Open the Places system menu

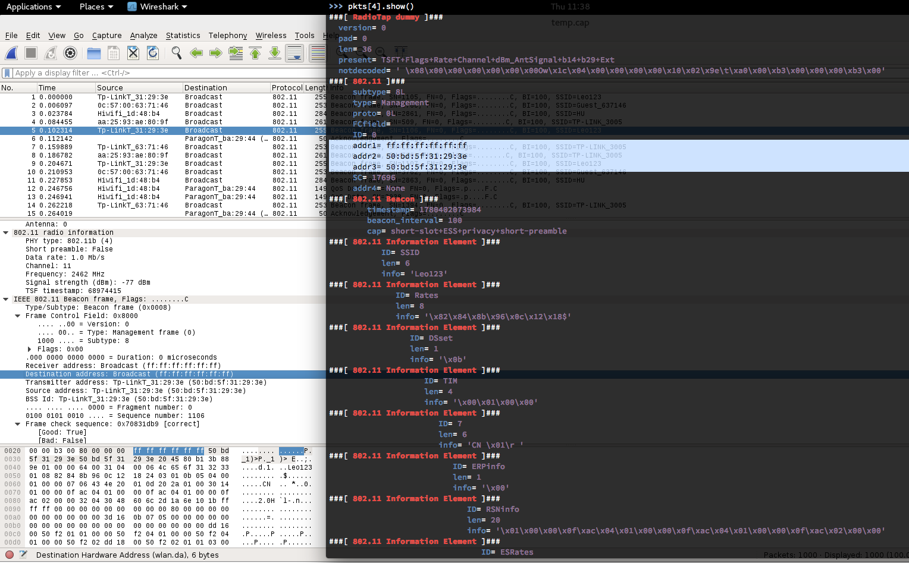[x=96, y=7]
